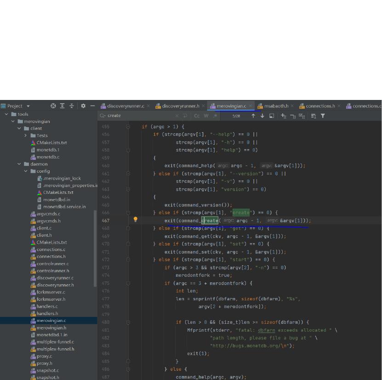Click the Collapse All icon in Project panel

point(72,106)
